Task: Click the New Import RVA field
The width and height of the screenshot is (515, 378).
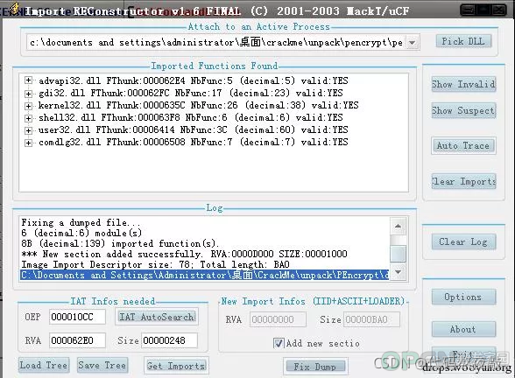Action: point(278,319)
